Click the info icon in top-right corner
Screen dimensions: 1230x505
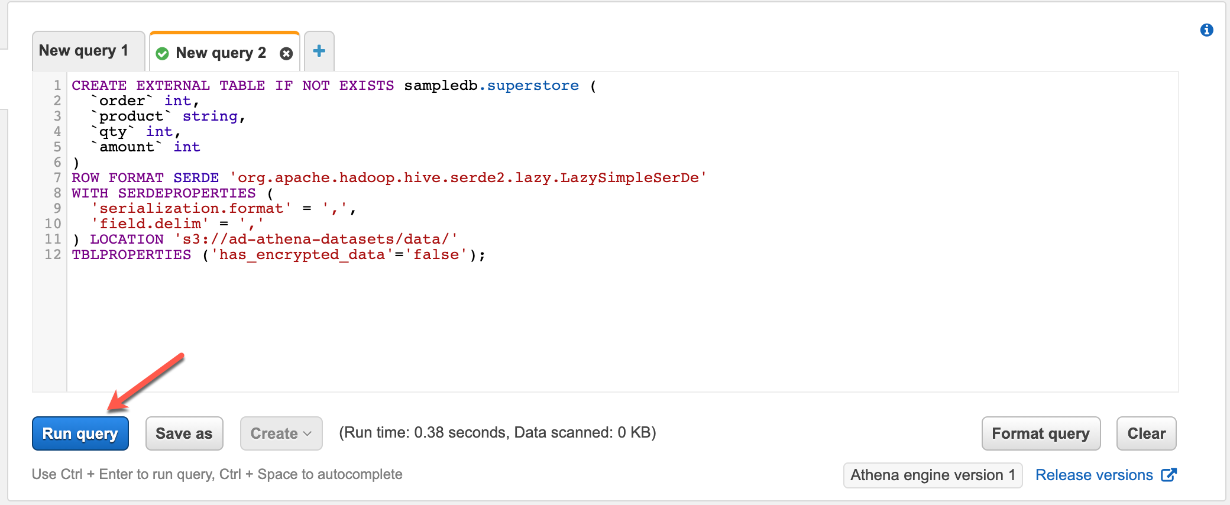(1206, 30)
